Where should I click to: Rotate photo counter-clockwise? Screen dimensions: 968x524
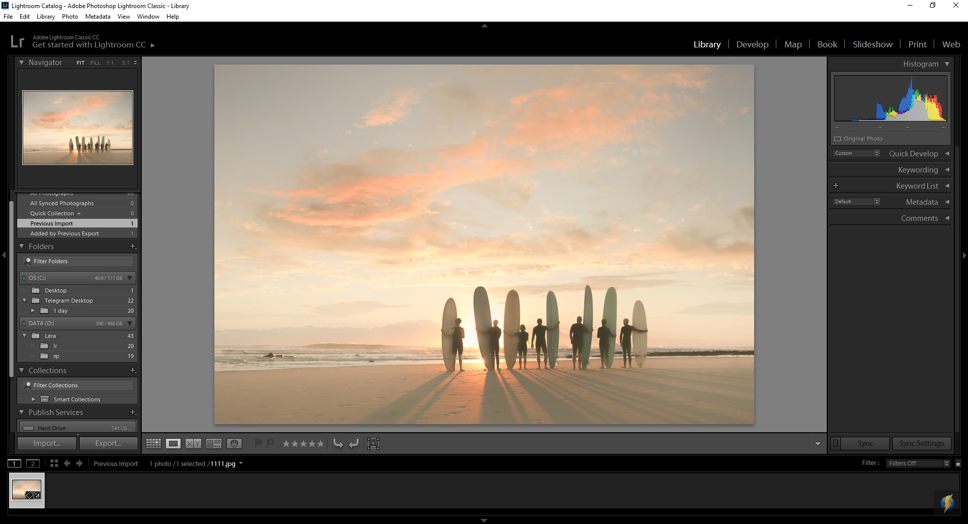[x=338, y=444]
